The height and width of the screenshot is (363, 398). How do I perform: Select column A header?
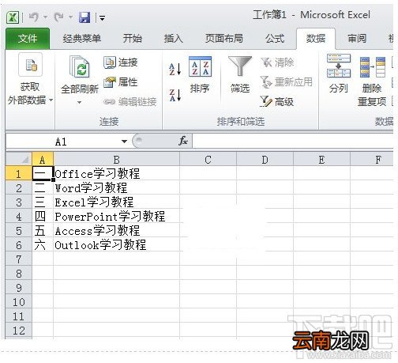click(x=43, y=160)
